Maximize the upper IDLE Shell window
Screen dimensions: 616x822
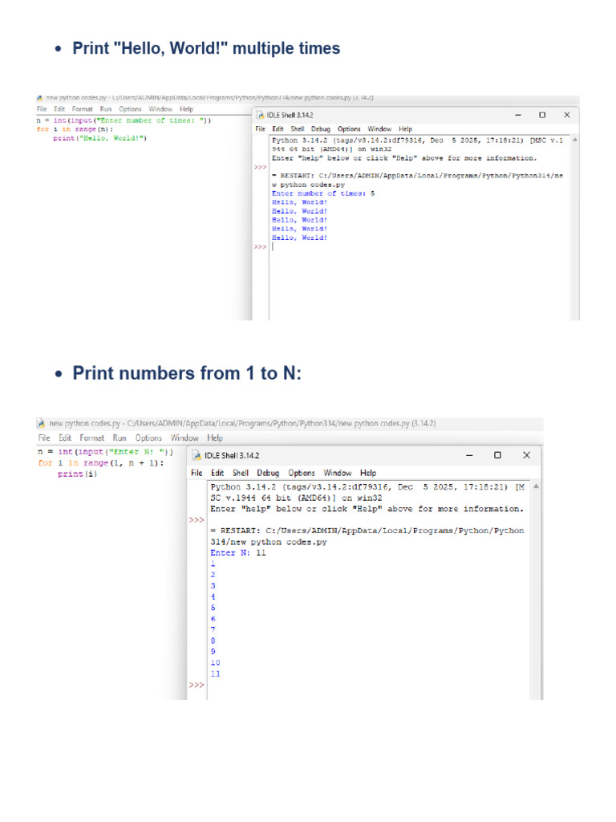coord(542,115)
